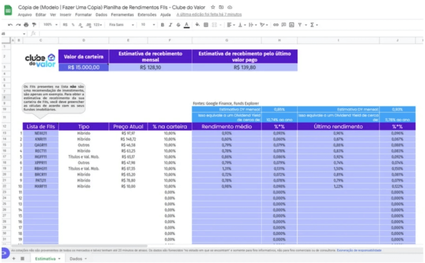
Task: Open the Ver menu
Action: point(53,14)
